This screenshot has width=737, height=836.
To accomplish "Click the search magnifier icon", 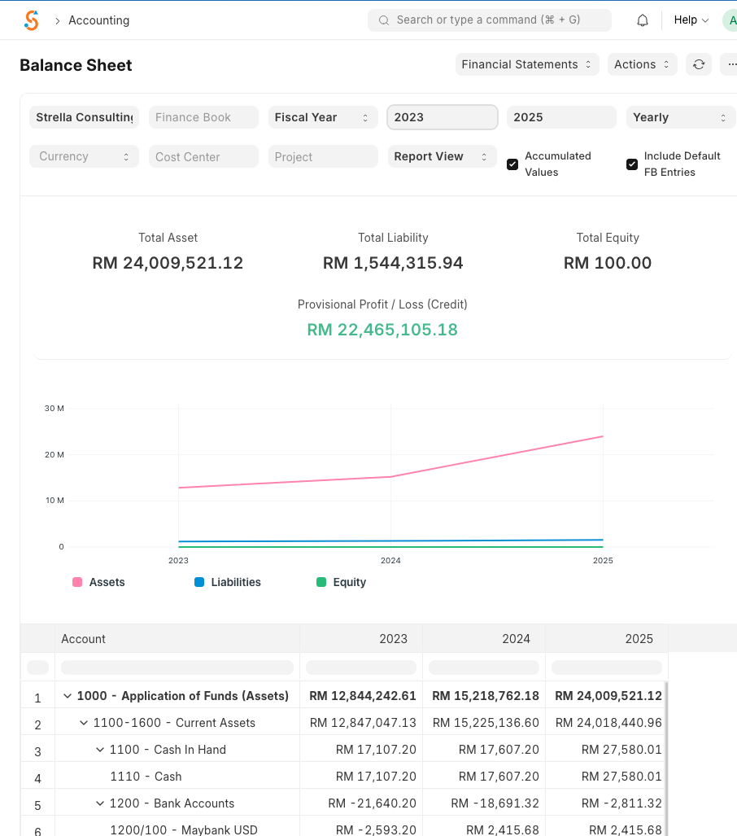I will pyautogui.click(x=384, y=20).
